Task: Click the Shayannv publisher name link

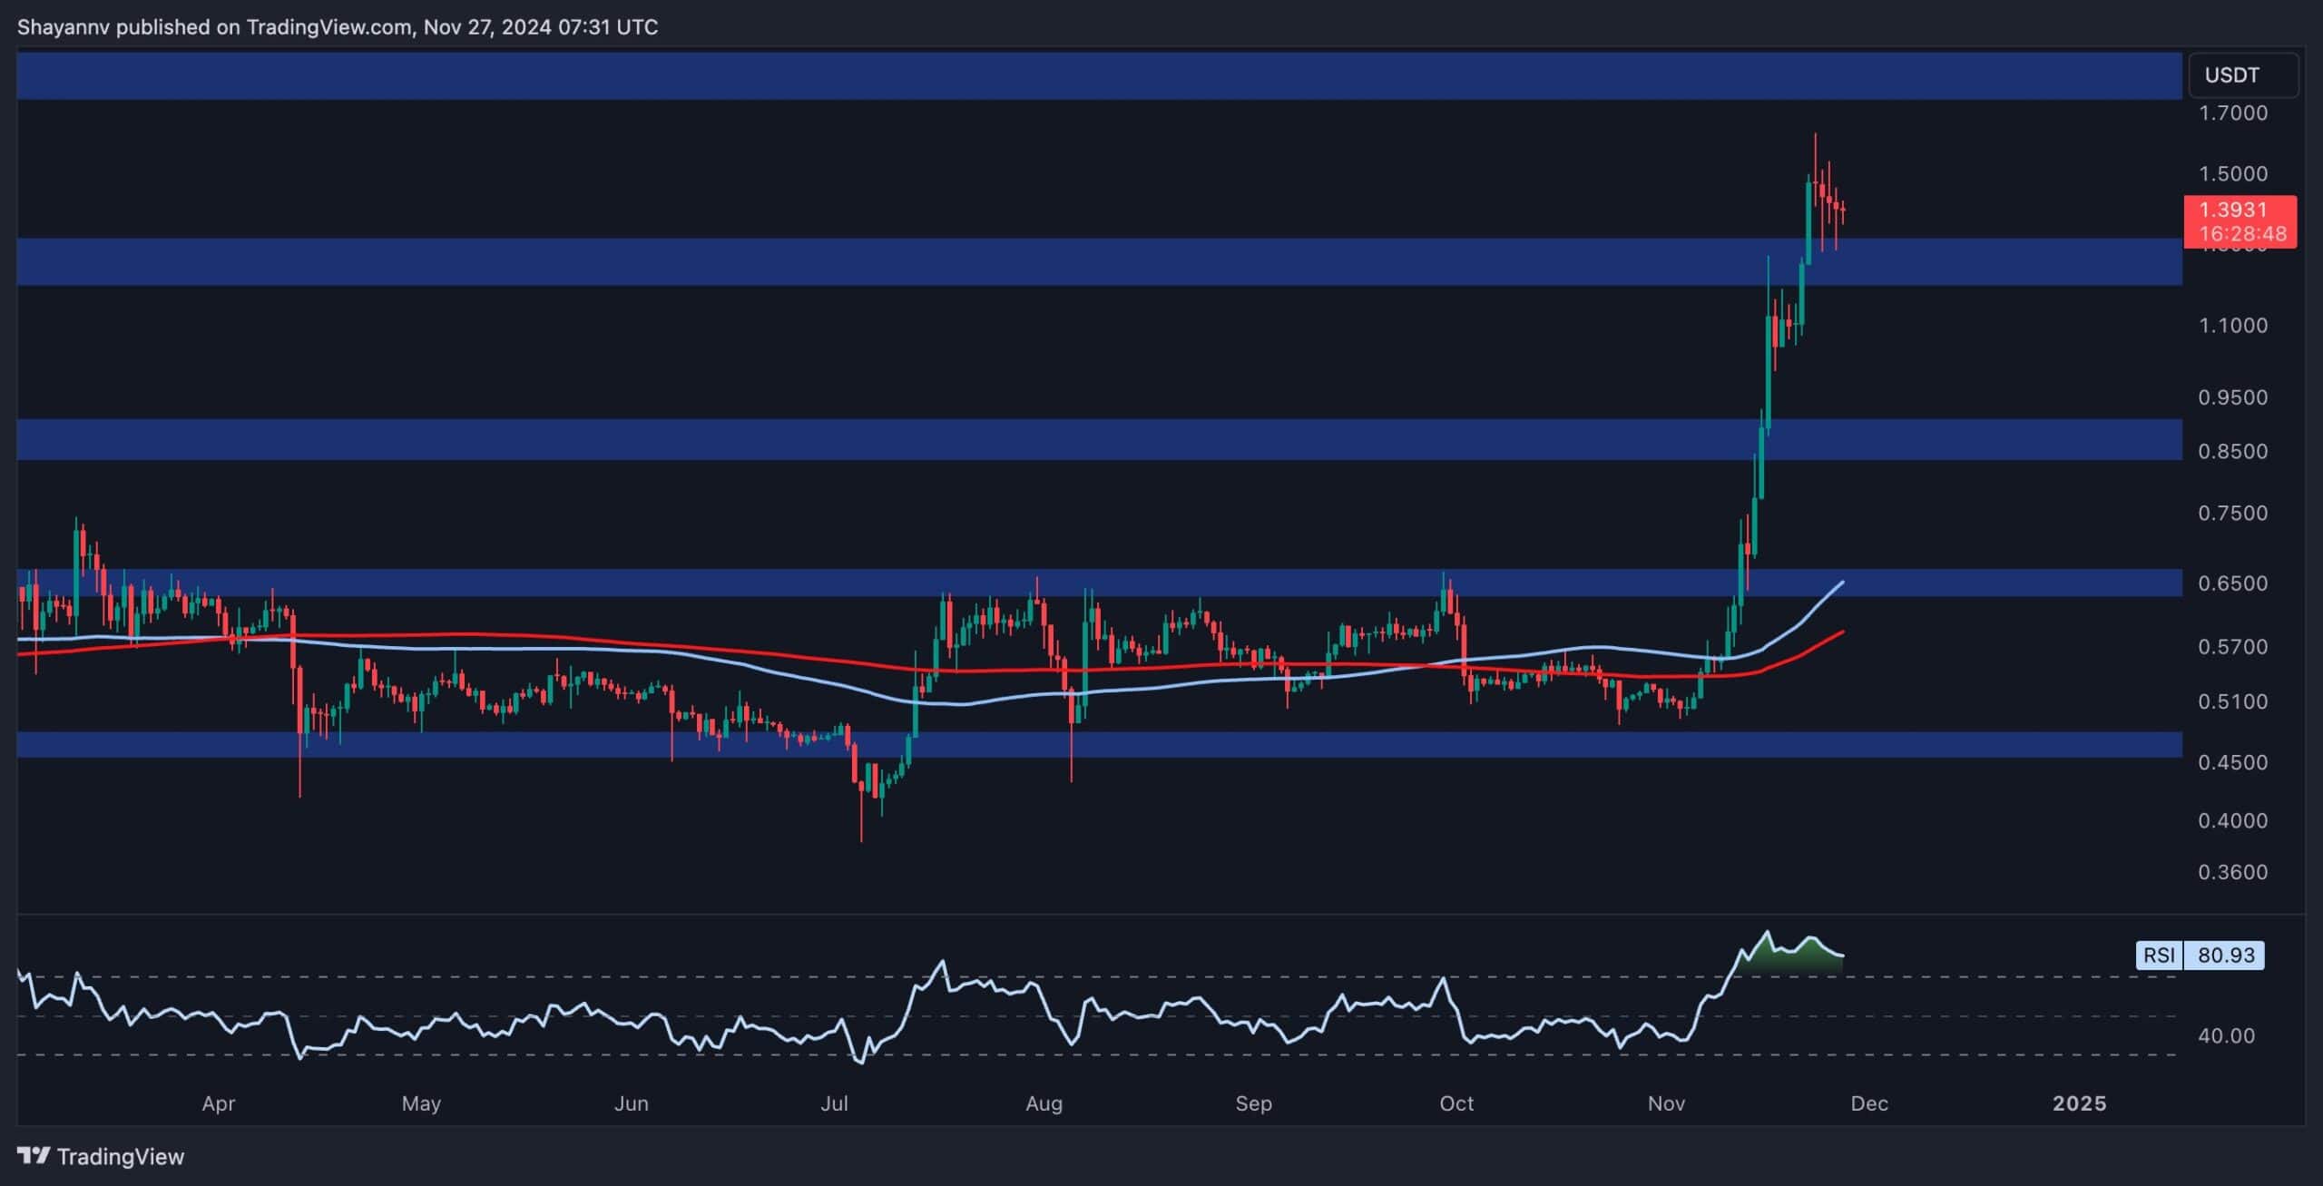Action: [65, 26]
